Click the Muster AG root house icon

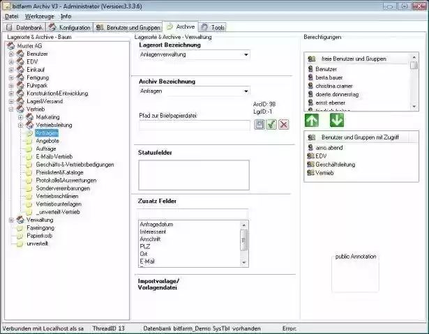tap(11, 46)
